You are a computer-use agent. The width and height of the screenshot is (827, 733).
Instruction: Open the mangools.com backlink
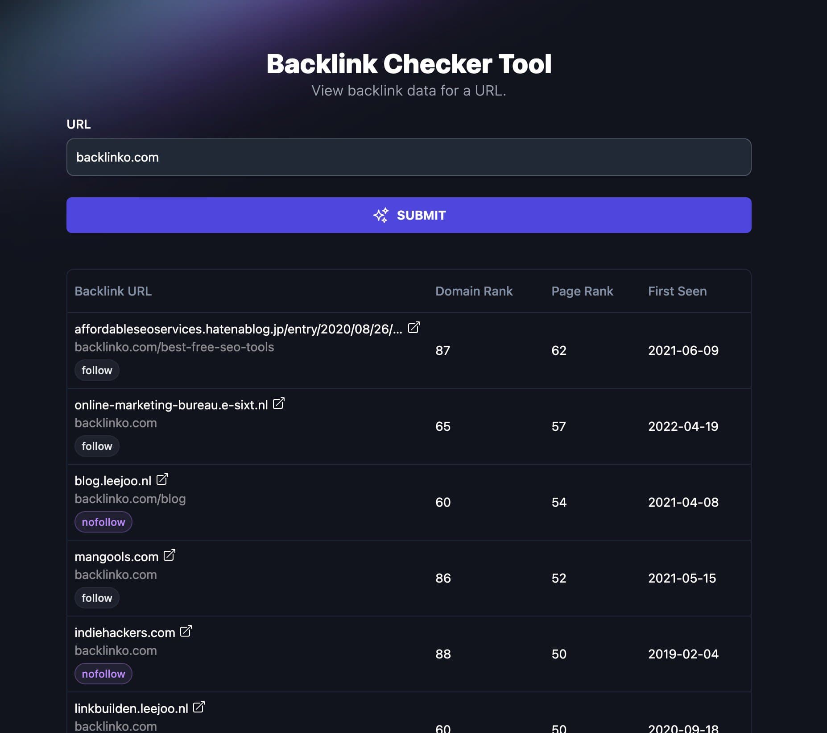(x=116, y=557)
